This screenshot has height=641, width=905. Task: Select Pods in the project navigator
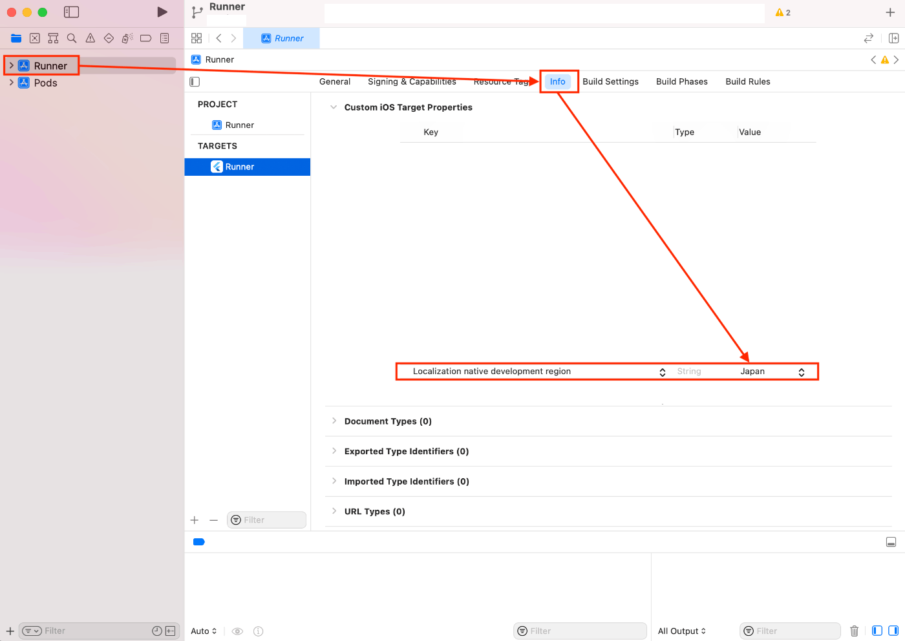point(45,83)
